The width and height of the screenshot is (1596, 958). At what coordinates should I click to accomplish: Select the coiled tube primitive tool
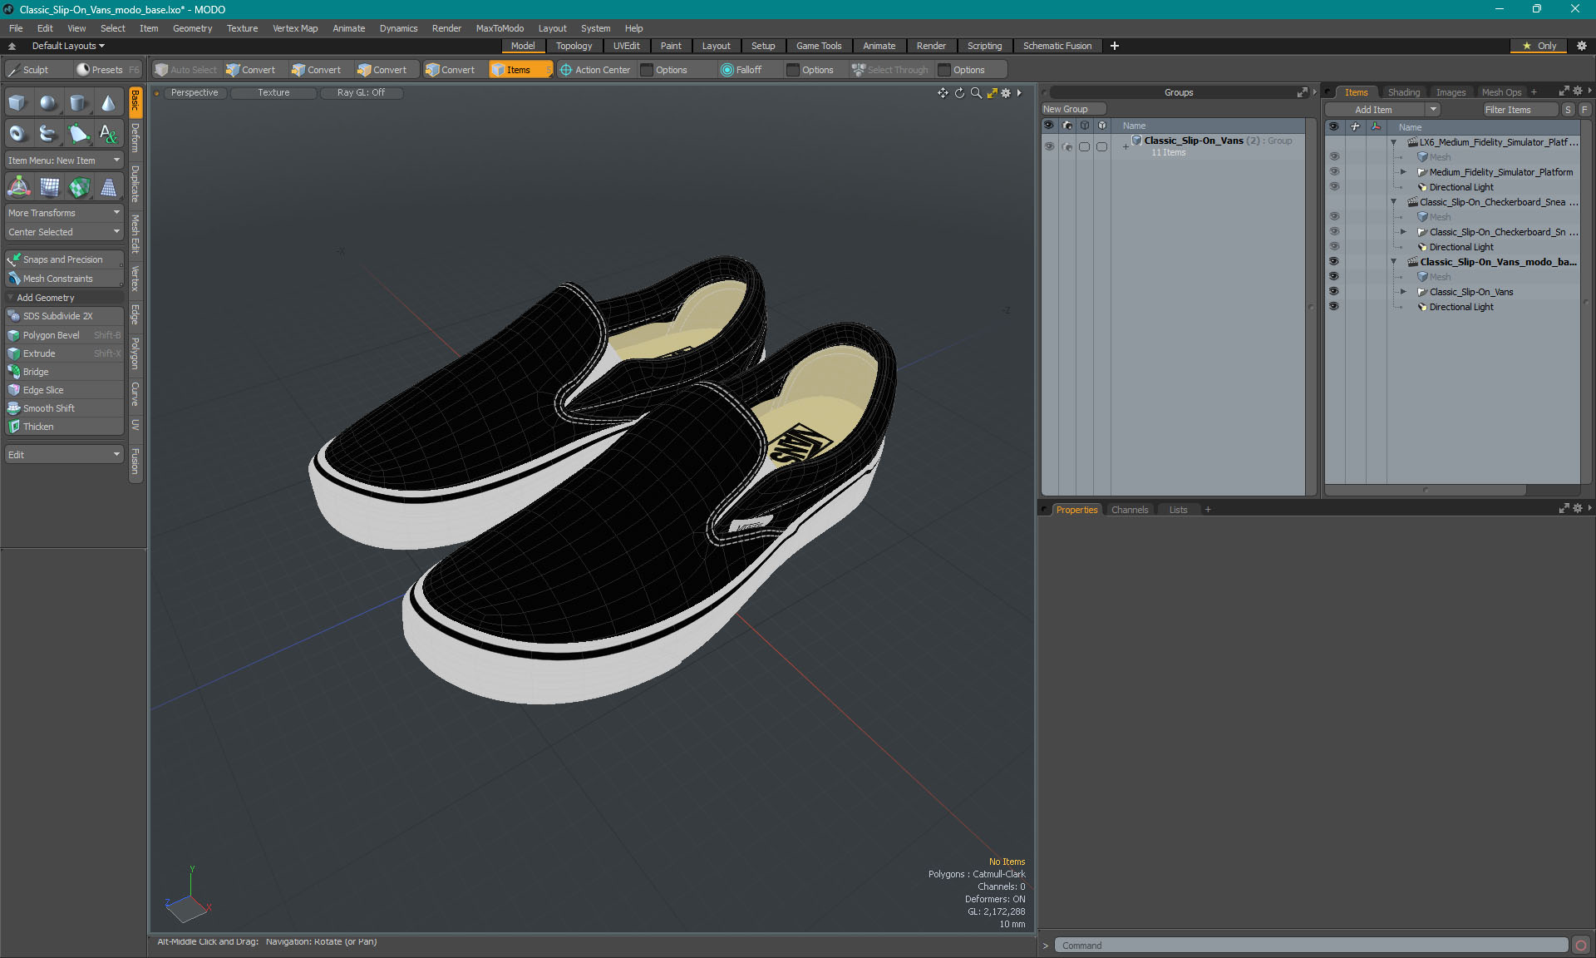[48, 133]
